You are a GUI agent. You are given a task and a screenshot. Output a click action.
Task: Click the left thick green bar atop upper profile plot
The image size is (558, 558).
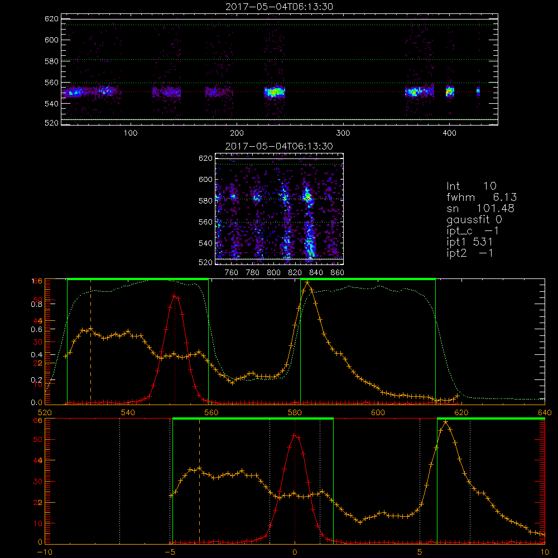[138, 280]
